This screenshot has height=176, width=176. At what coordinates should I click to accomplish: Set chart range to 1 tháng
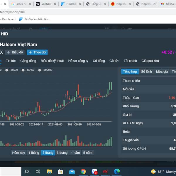[34, 153]
